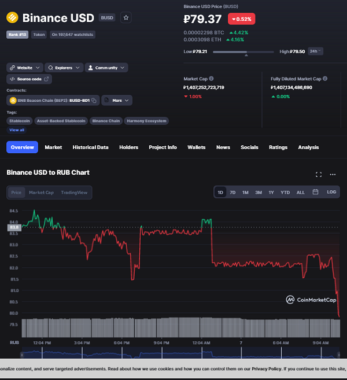Open News tab

(x=223, y=147)
